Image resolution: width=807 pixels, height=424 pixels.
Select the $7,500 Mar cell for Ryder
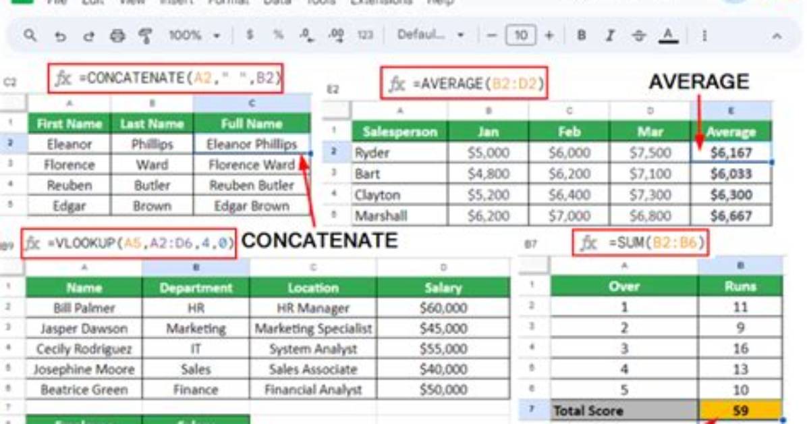pos(650,153)
